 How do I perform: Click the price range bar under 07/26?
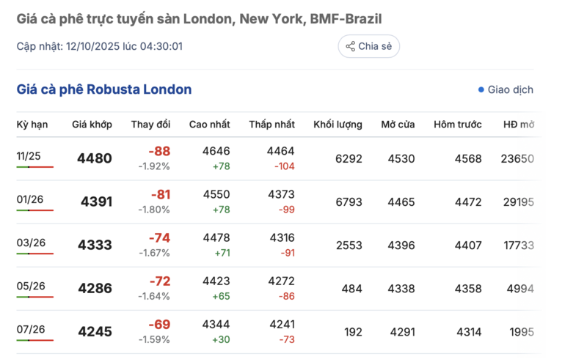(35, 340)
